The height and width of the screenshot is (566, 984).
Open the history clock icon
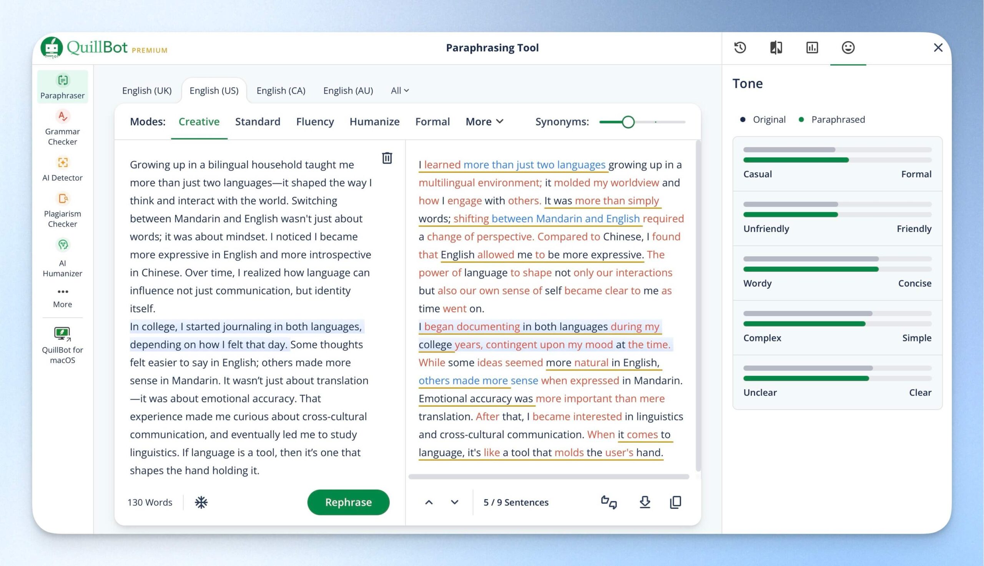coord(740,48)
